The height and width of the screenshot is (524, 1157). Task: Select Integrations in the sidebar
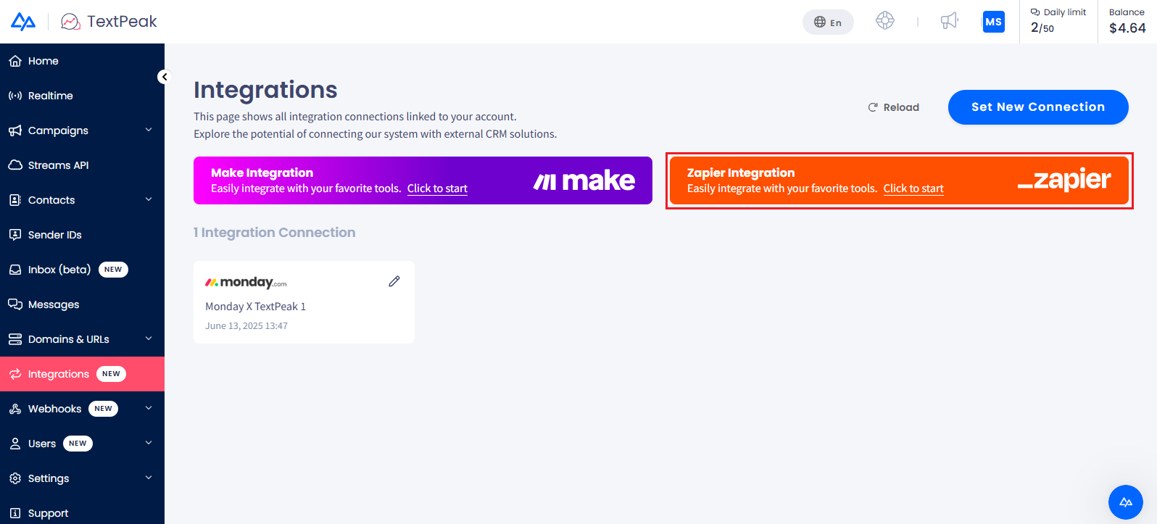coord(82,374)
